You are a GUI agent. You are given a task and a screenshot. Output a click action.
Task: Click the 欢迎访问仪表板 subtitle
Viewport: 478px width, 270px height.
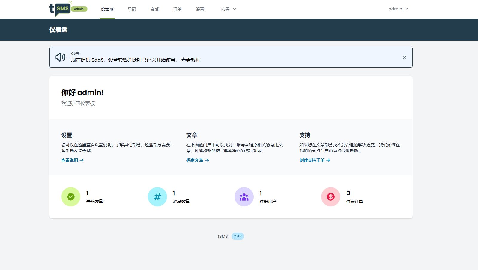coord(78,103)
